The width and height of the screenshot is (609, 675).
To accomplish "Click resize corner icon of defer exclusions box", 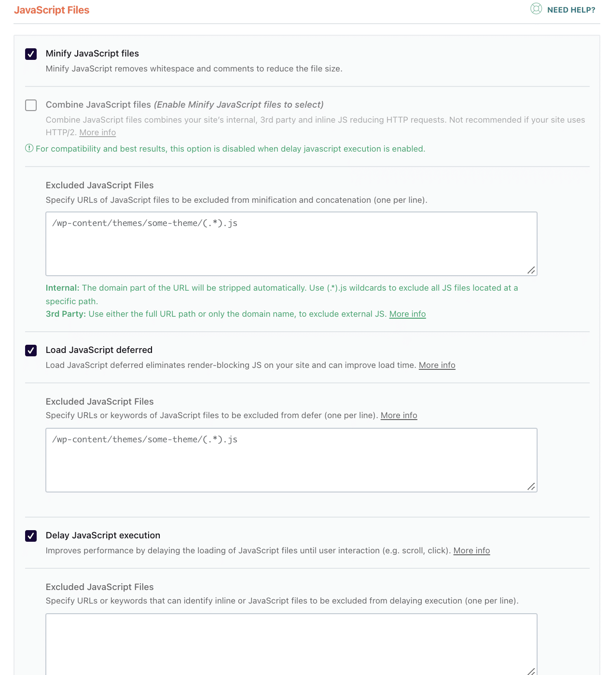I will click(x=531, y=486).
